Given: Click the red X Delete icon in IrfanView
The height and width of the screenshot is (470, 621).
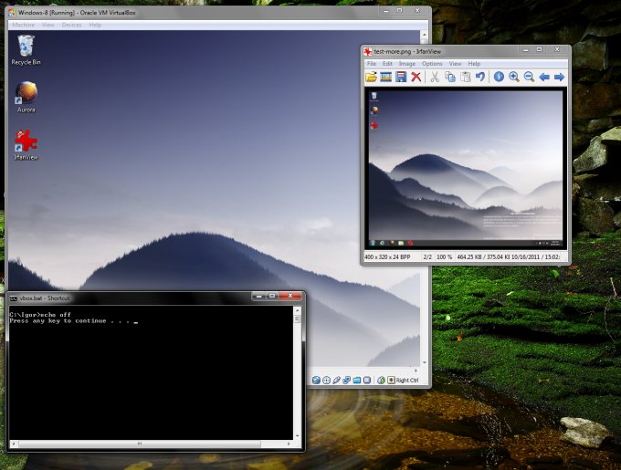Looking at the screenshot, I should coord(416,77).
